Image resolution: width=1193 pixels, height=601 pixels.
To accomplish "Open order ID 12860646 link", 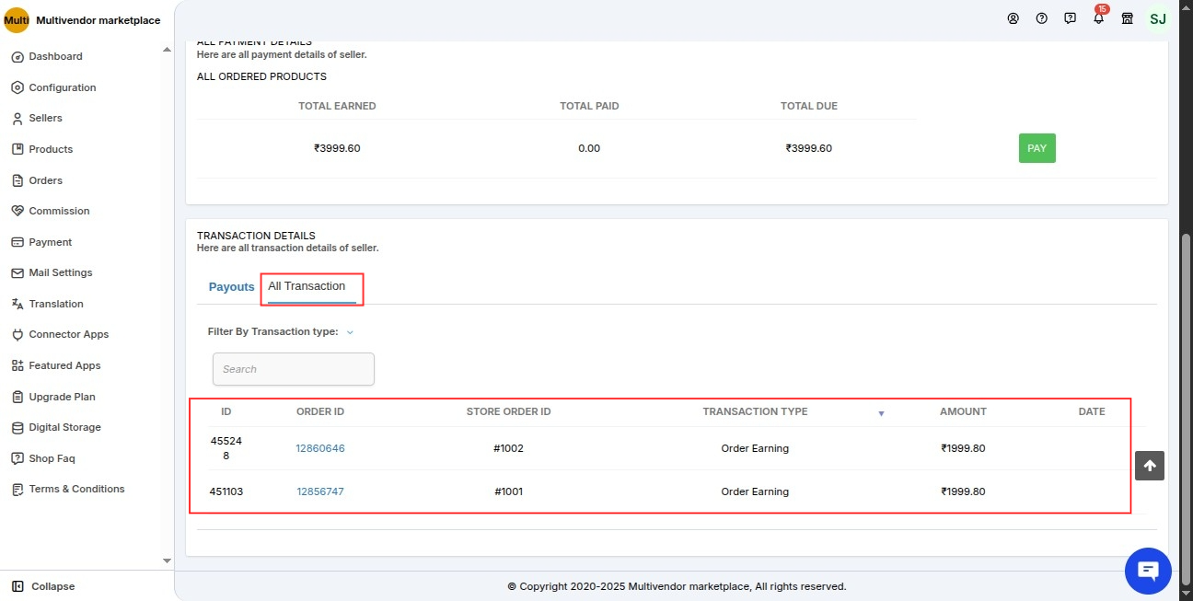I will 320,448.
